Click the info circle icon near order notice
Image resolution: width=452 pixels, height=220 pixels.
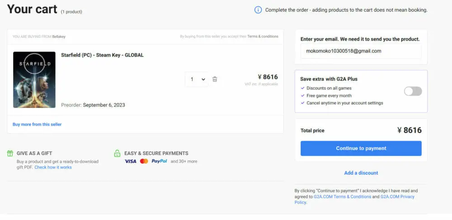coord(258,10)
